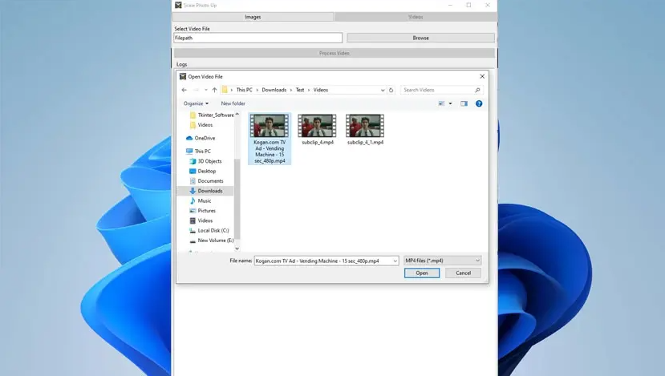Go up one folder level

[215, 90]
